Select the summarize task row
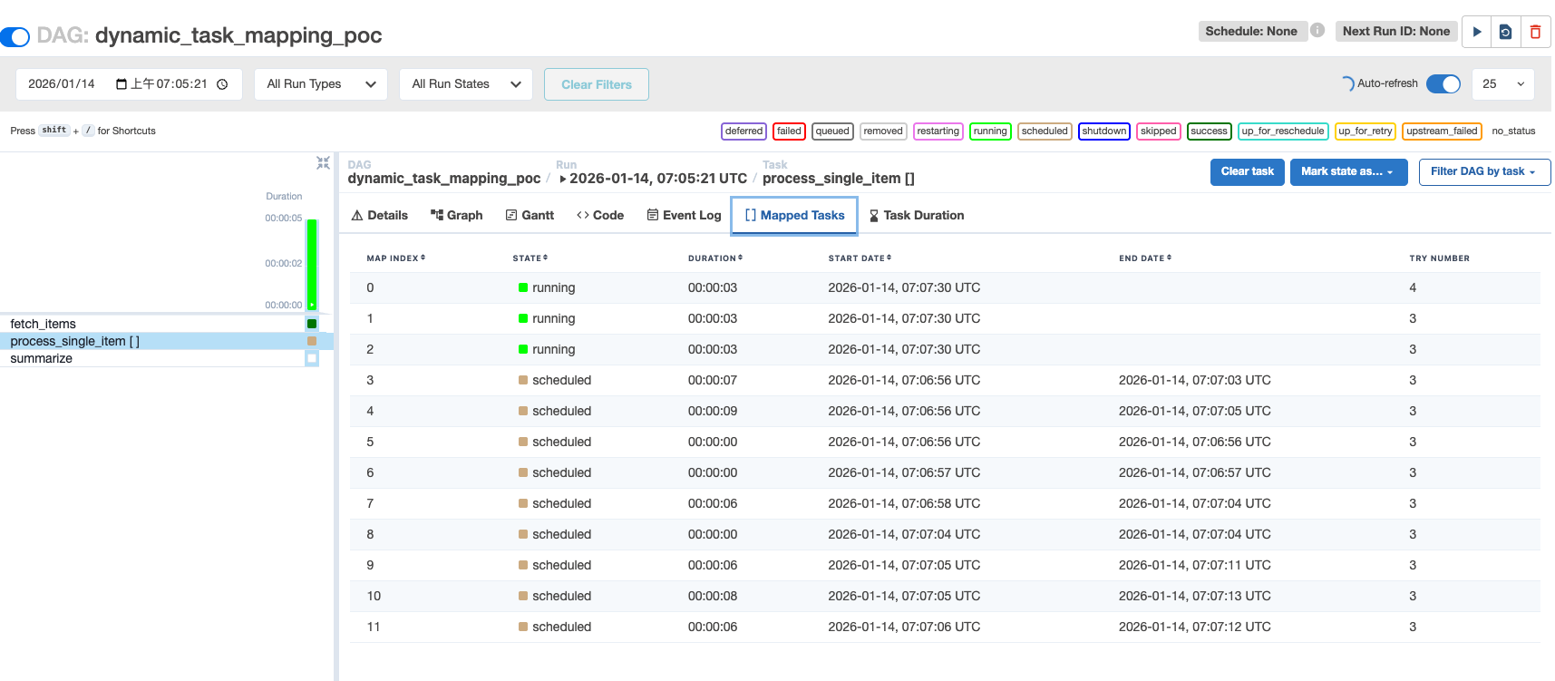The height and width of the screenshot is (681, 1555). (x=42, y=359)
